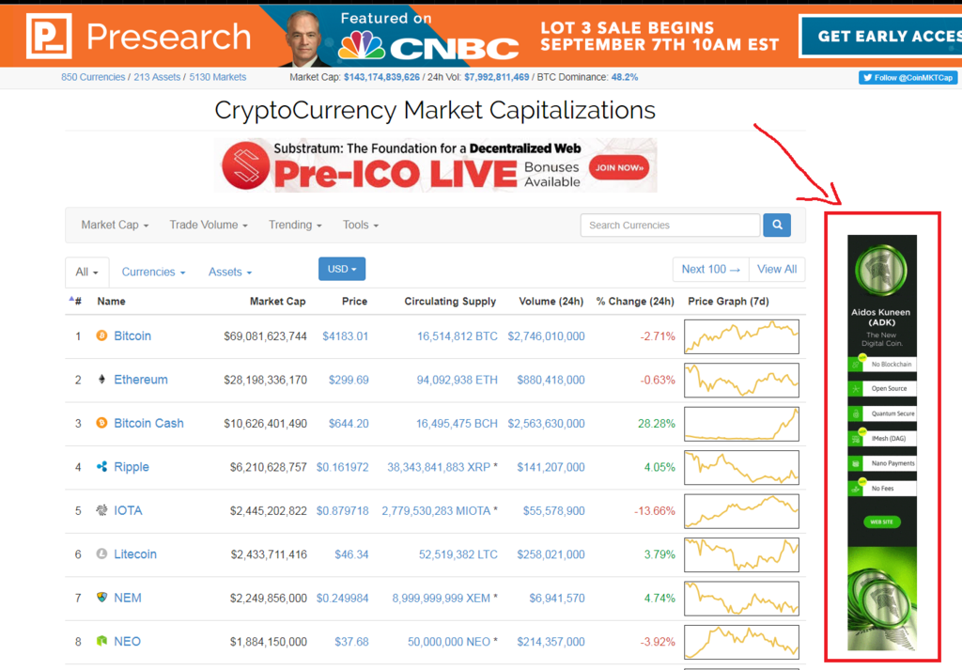
Task: Click into Search Currencies field
Action: [x=670, y=226]
